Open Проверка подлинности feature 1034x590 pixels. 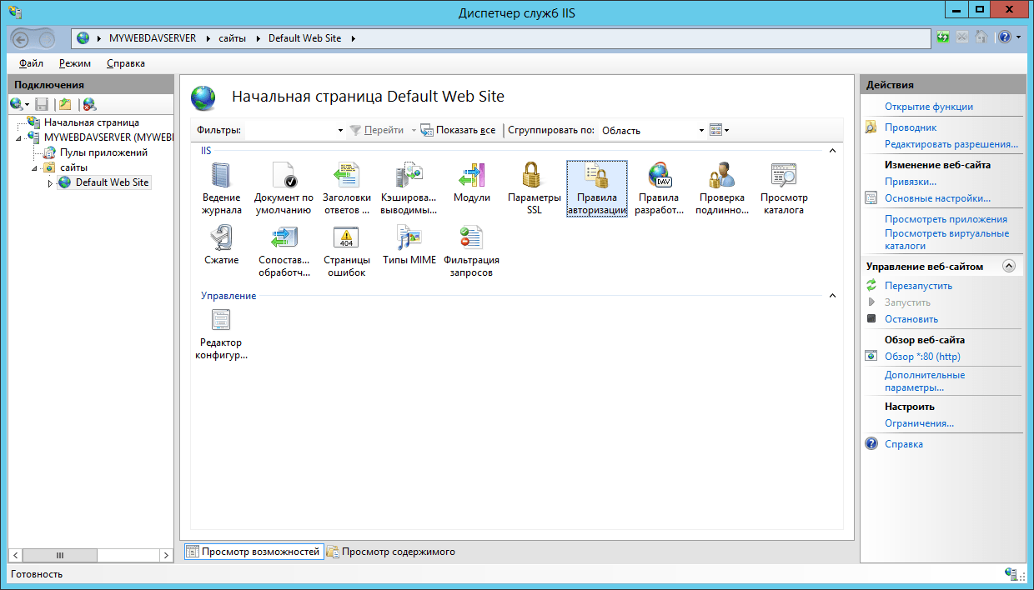[x=722, y=189]
